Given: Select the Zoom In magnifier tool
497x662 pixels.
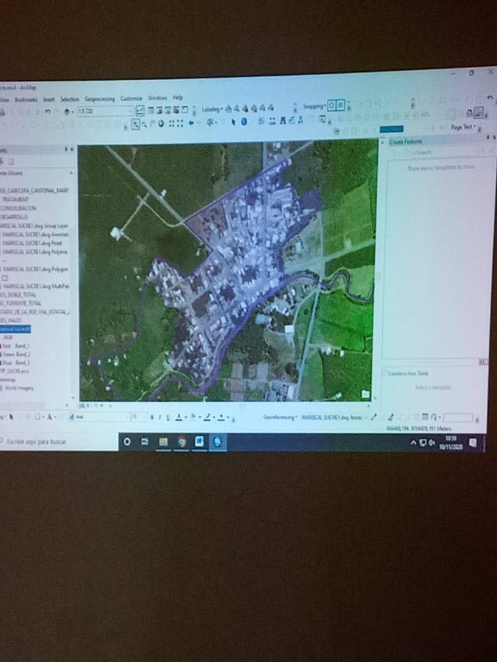Looking at the screenshot, I should [x=136, y=123].
